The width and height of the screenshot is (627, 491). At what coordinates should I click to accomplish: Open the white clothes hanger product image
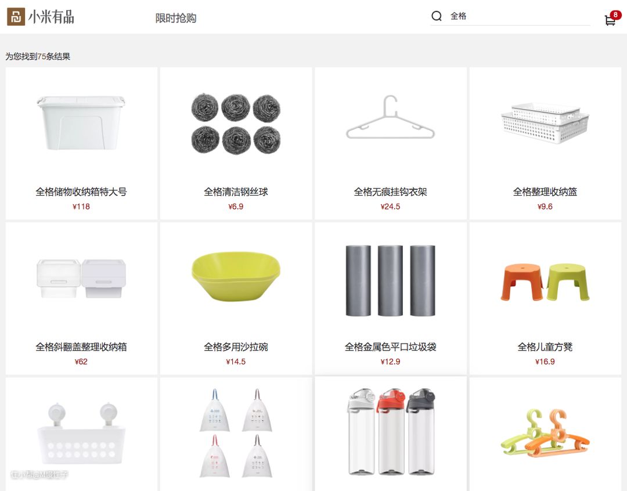click(390, 117)
